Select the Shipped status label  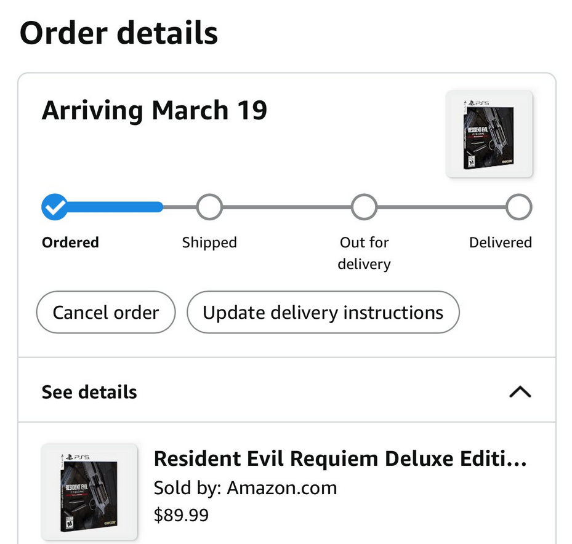click(209, 242)
